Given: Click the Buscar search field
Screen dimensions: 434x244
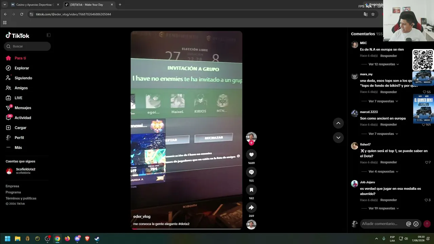Looking at the screenshot, I should [27, 46].
